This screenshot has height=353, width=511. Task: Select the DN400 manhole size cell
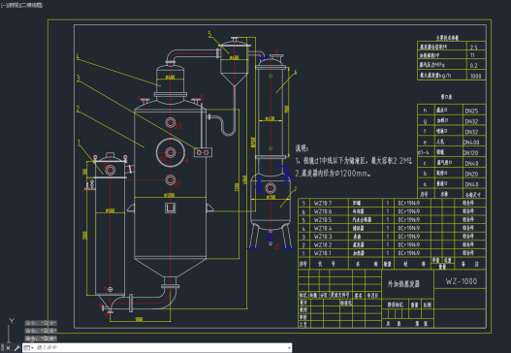point(471,143)
